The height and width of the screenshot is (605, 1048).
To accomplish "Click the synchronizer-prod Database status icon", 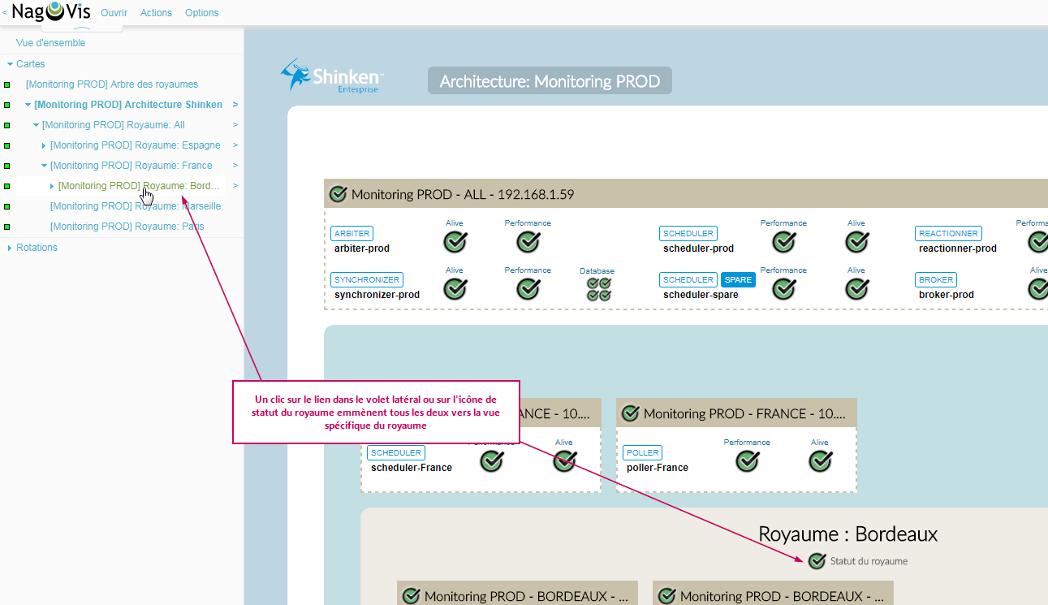I will pos(599,289).
